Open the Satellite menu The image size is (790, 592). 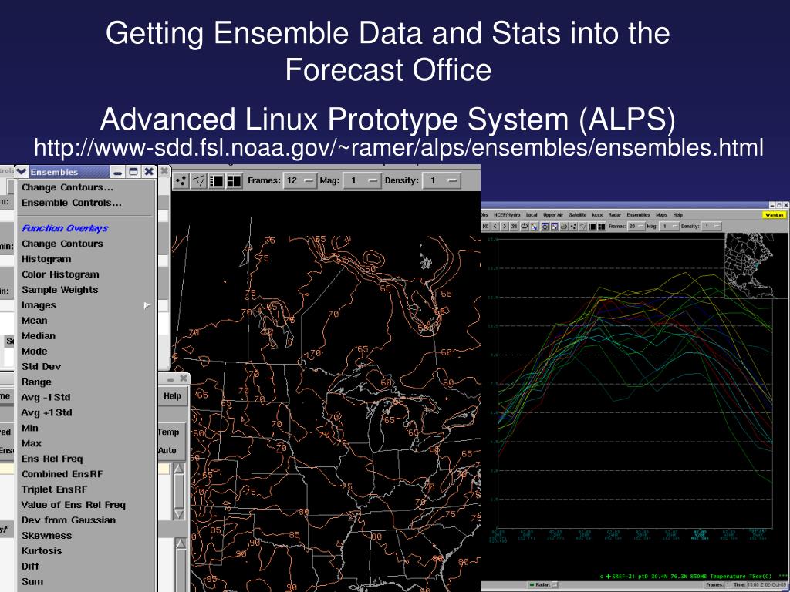tap(577, 215)
